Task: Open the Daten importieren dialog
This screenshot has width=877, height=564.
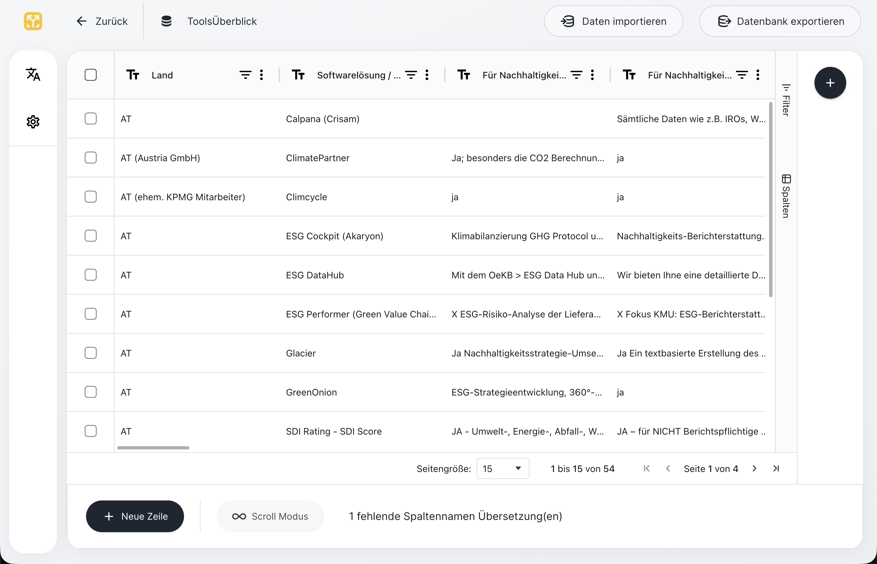Action: (x=613, y=21)
